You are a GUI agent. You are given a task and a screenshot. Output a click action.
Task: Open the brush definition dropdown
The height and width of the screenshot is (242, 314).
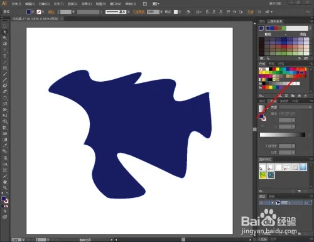pos(128,12)
